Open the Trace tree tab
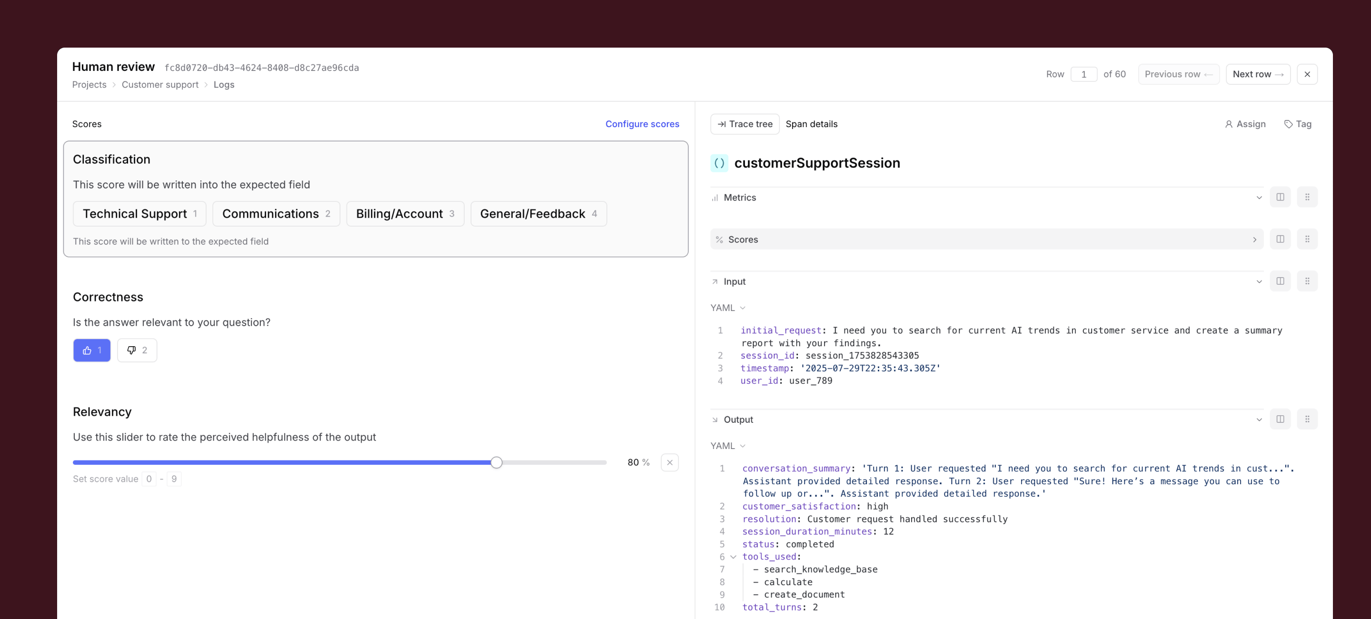The height and width of the screenshot is (619, 1371). point(744,124)
